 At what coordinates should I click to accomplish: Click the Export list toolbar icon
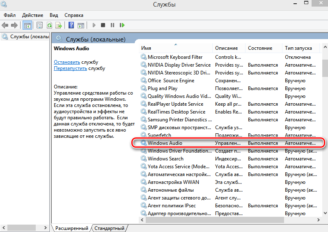pos(59,26)
